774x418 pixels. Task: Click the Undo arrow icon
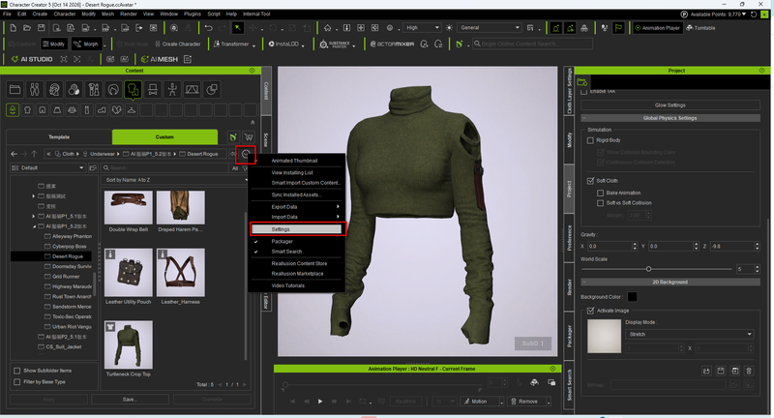208,28
